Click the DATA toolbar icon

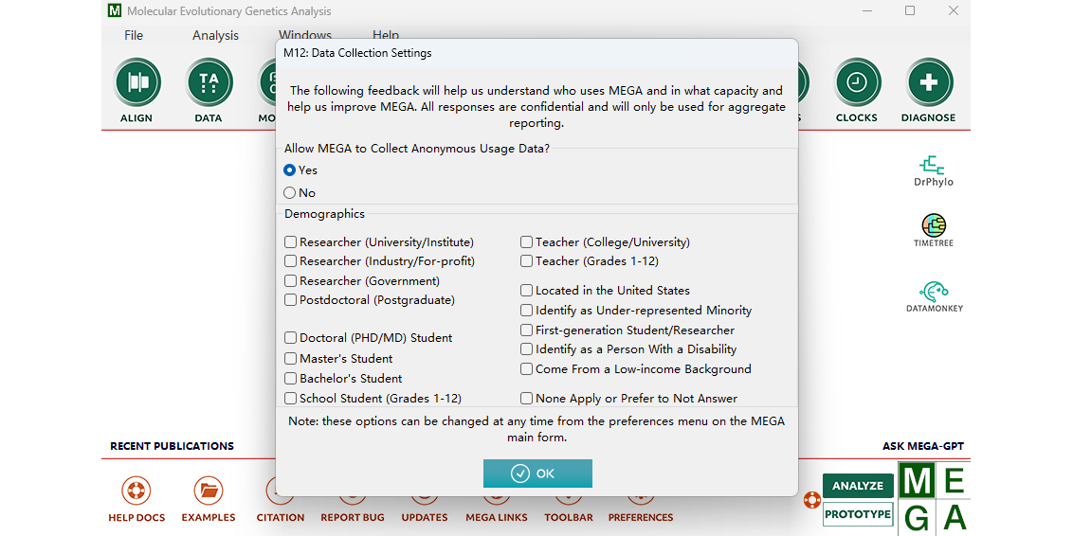coord(209,82)
